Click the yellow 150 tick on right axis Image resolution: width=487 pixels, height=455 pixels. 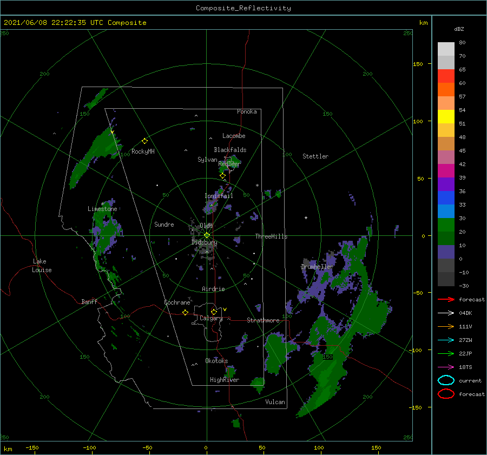tap(418, 64)
